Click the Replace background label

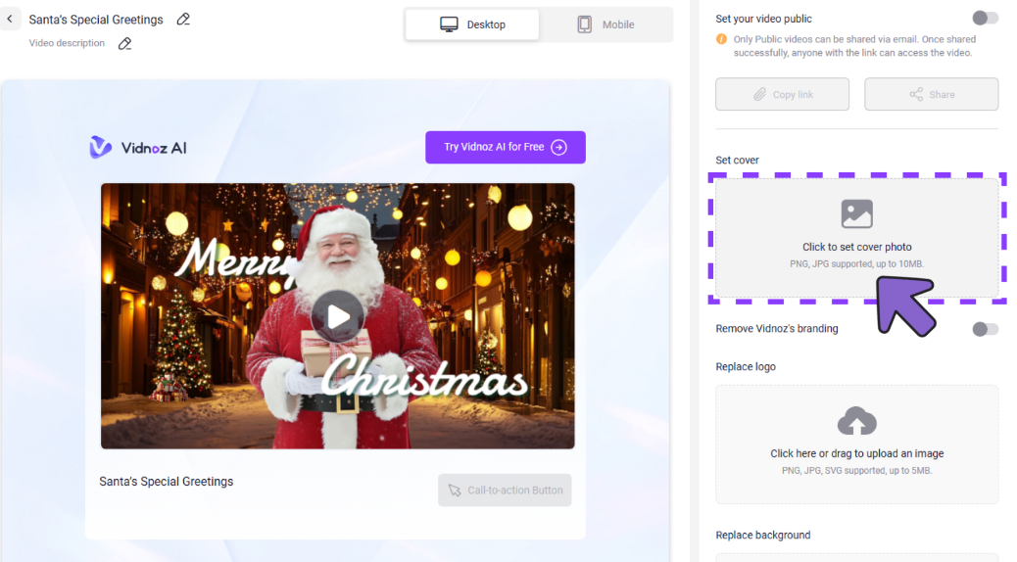(762, 536)
